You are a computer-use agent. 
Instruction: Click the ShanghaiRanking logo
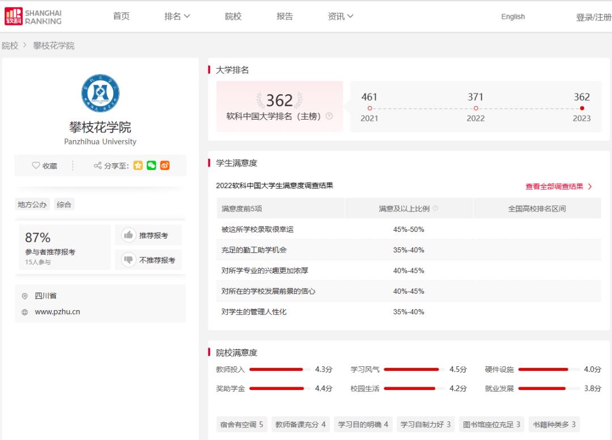(x=33, y=16)
